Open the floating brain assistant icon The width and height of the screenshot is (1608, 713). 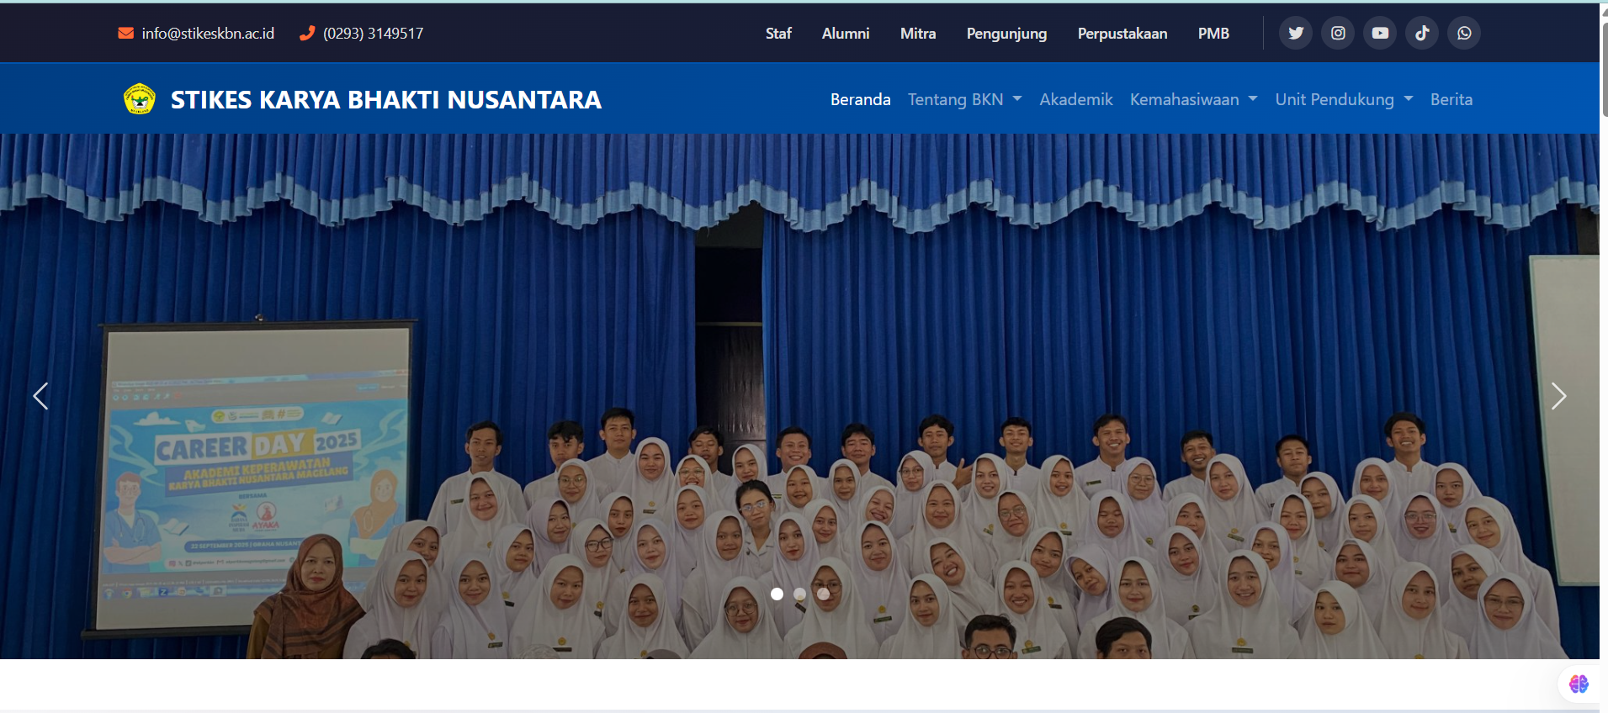[x=1579, y=684]
